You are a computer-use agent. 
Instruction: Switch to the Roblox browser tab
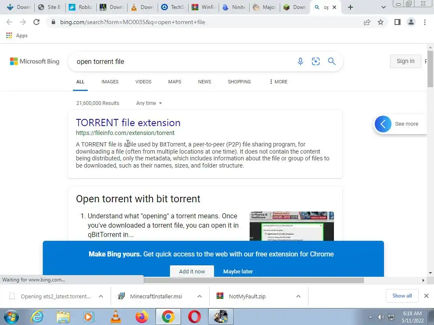pos(81,7)
